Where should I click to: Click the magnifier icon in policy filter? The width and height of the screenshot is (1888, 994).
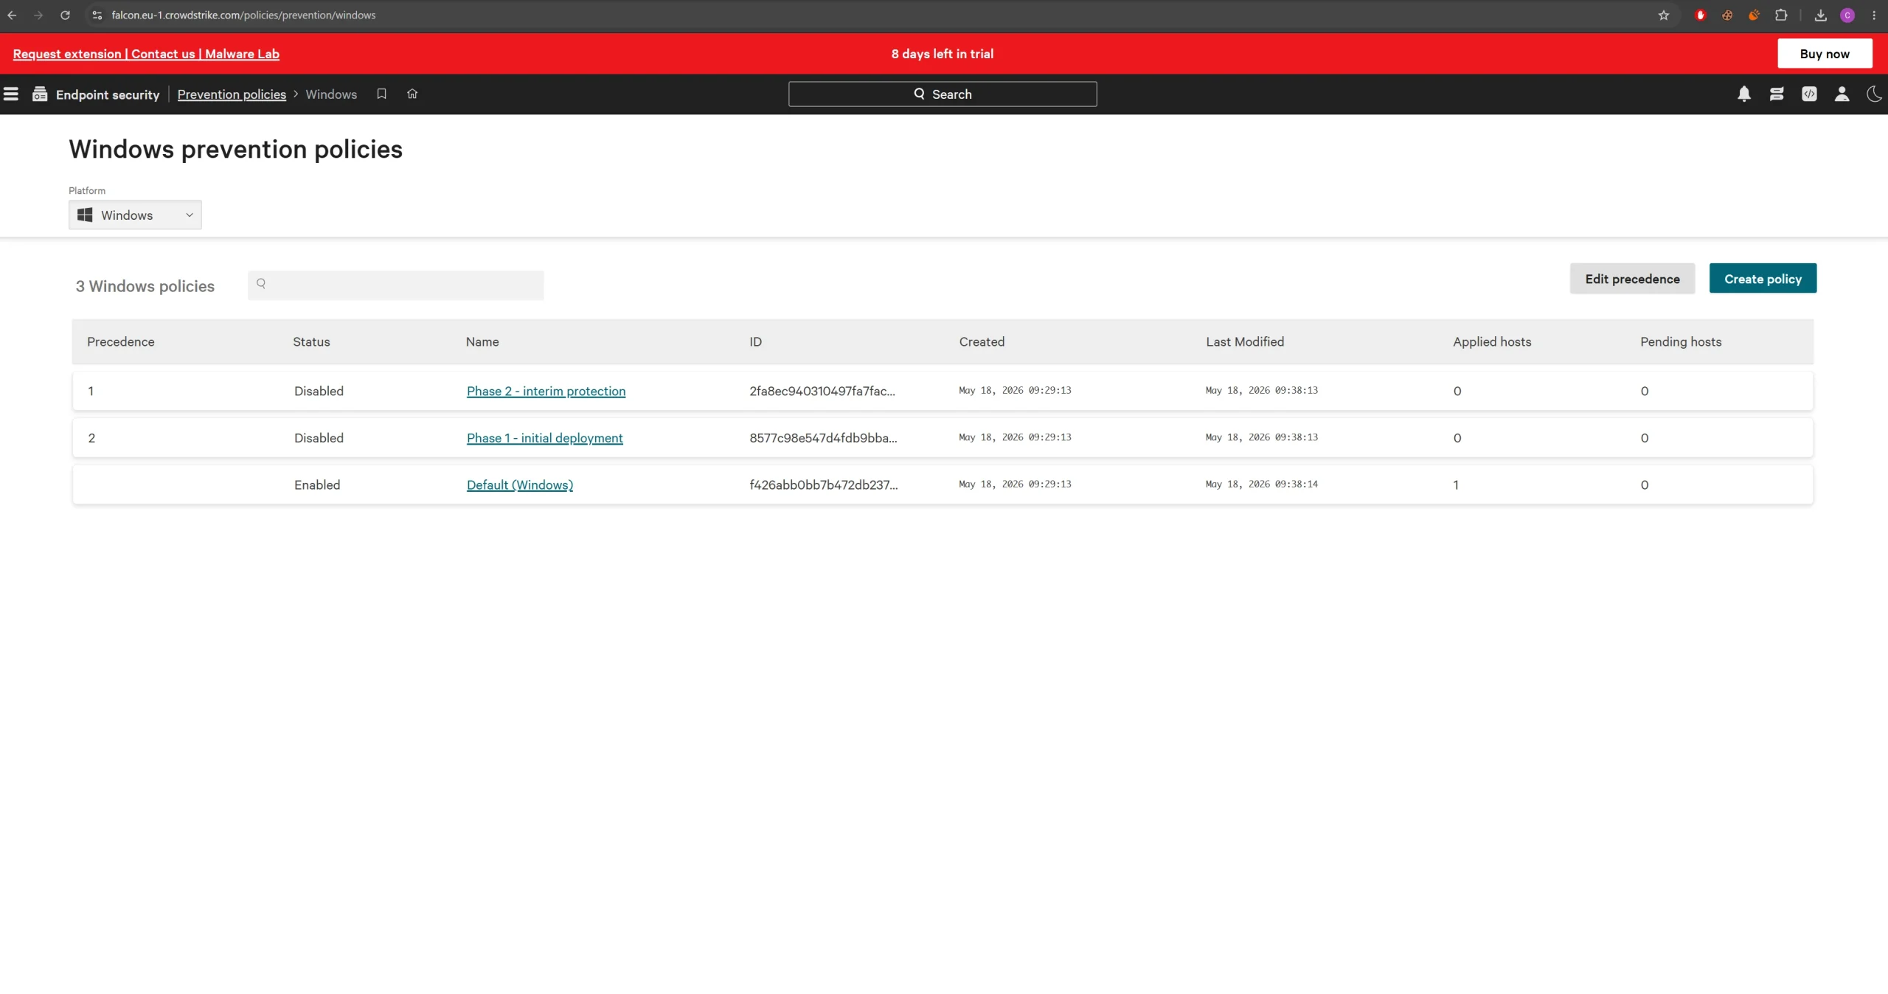[x=261, y=283]
